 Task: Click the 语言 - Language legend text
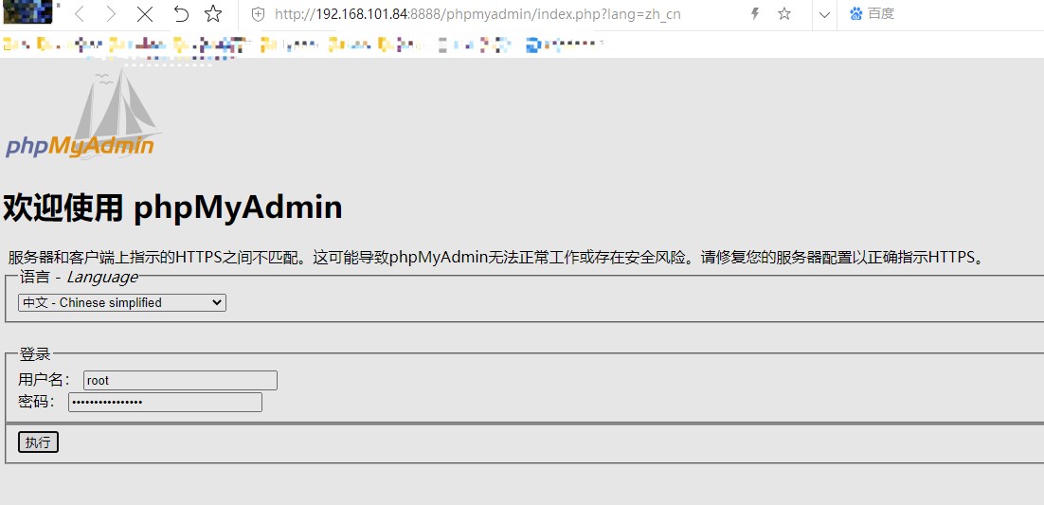coord(79,277)
